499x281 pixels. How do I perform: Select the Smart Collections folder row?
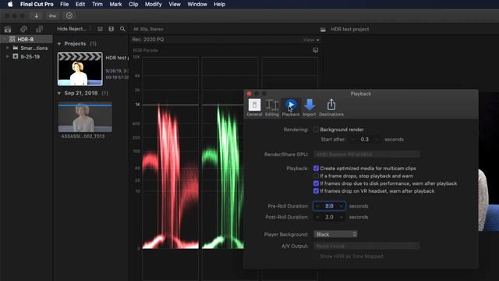pyautogui.click(x=27, y=48)
